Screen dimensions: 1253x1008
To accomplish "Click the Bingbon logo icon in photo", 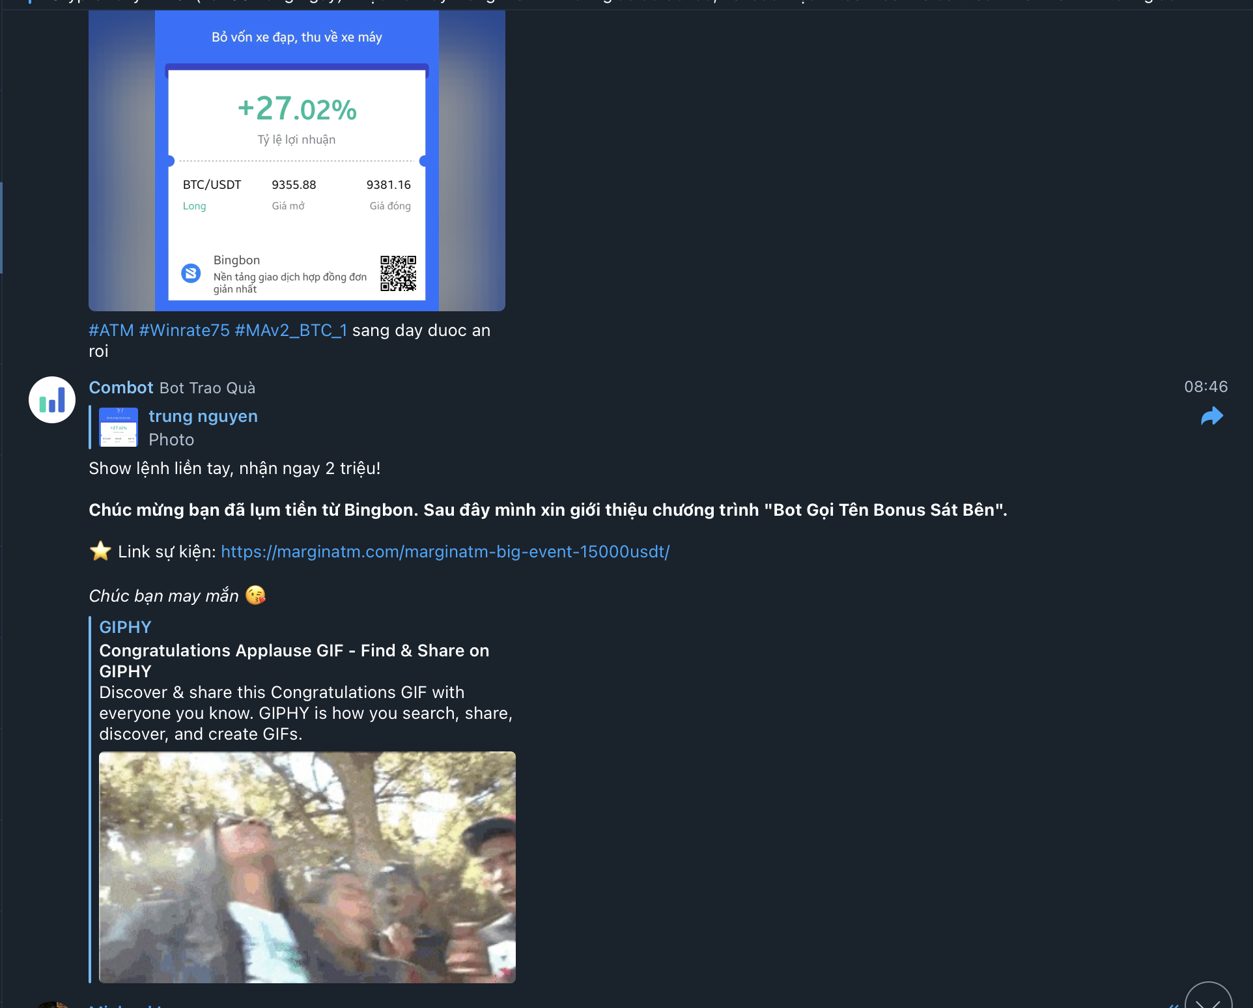I will click(x=191, y=273).
